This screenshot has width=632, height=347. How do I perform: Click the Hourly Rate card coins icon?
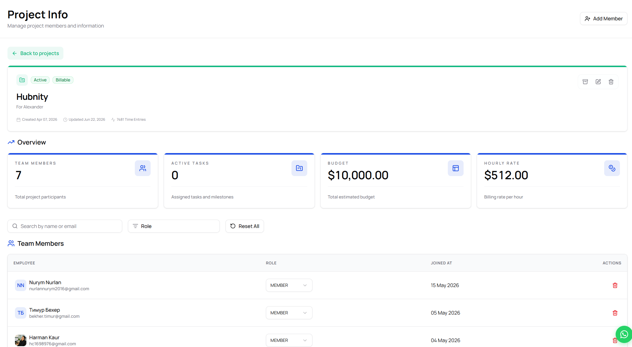pos(612,168)
